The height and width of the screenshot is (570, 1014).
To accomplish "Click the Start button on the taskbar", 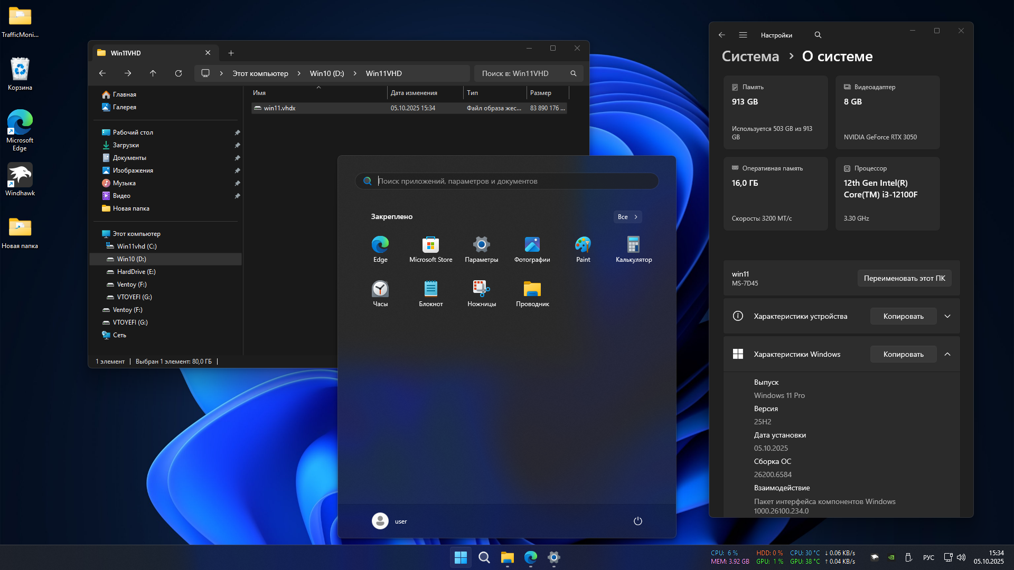I will click(461, 557).
